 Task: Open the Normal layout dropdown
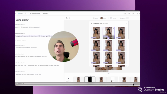(114, 18)
